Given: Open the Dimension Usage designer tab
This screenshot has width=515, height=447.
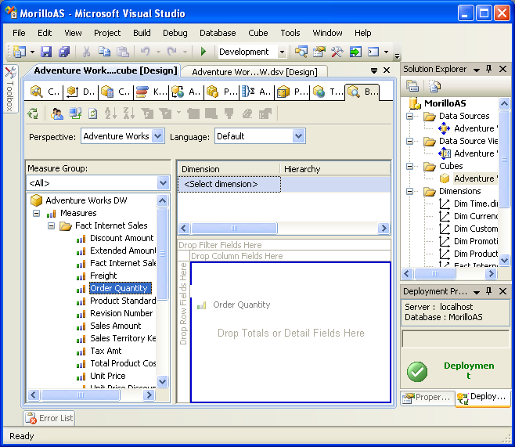Looking at the screenshot, I should [80, 92].
